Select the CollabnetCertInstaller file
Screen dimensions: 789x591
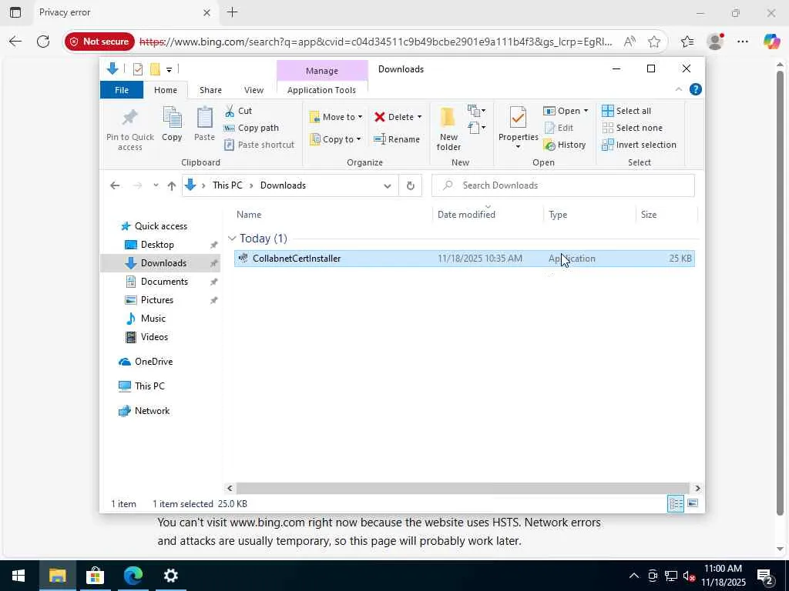pos(464,259)
